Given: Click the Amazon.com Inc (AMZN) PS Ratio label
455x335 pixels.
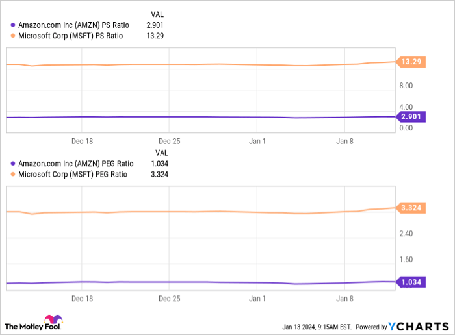Looking at the screenshot, I should click(x=73, y=25).
